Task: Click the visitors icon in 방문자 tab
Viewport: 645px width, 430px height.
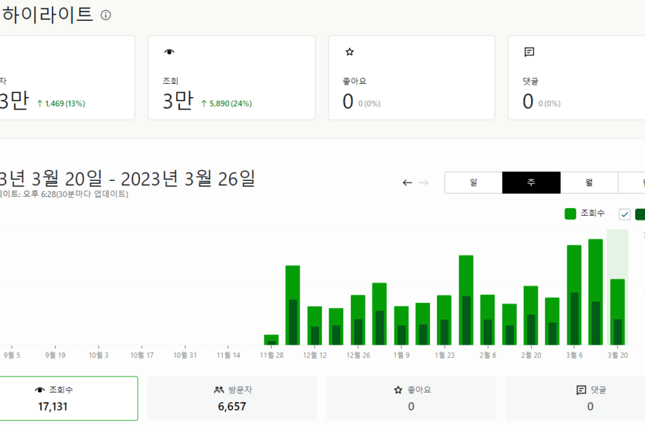Action: click(218, 390)
